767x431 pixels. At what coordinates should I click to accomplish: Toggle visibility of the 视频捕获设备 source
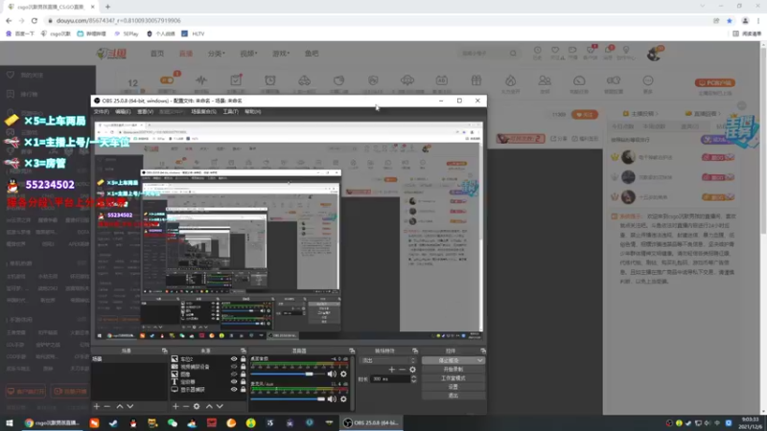coord(234,367)
